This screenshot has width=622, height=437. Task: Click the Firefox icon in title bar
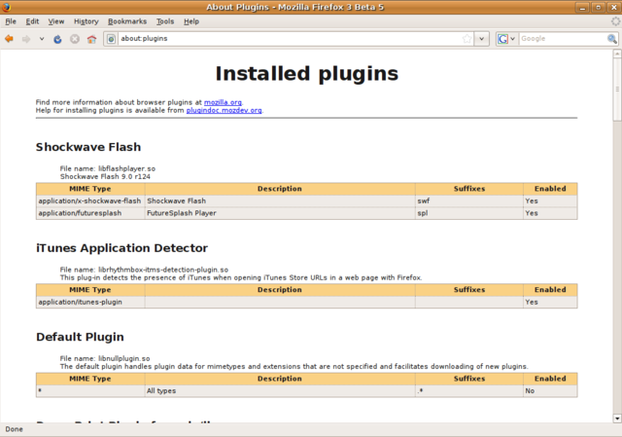pyautogui.click(x=6, y=7)
